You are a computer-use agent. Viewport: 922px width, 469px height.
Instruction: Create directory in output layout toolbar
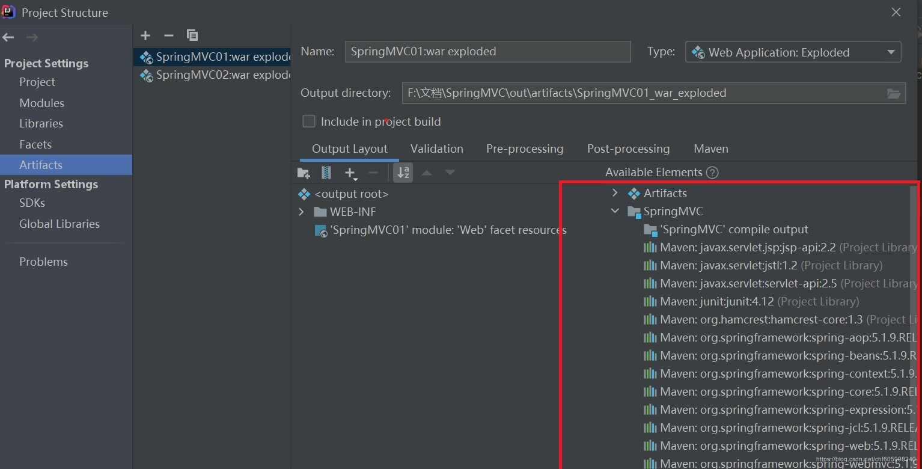(x=304, y=173)
